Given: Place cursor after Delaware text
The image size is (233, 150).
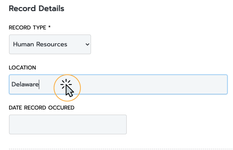Looking at the screenshot, I should click(x=39, y=84).
